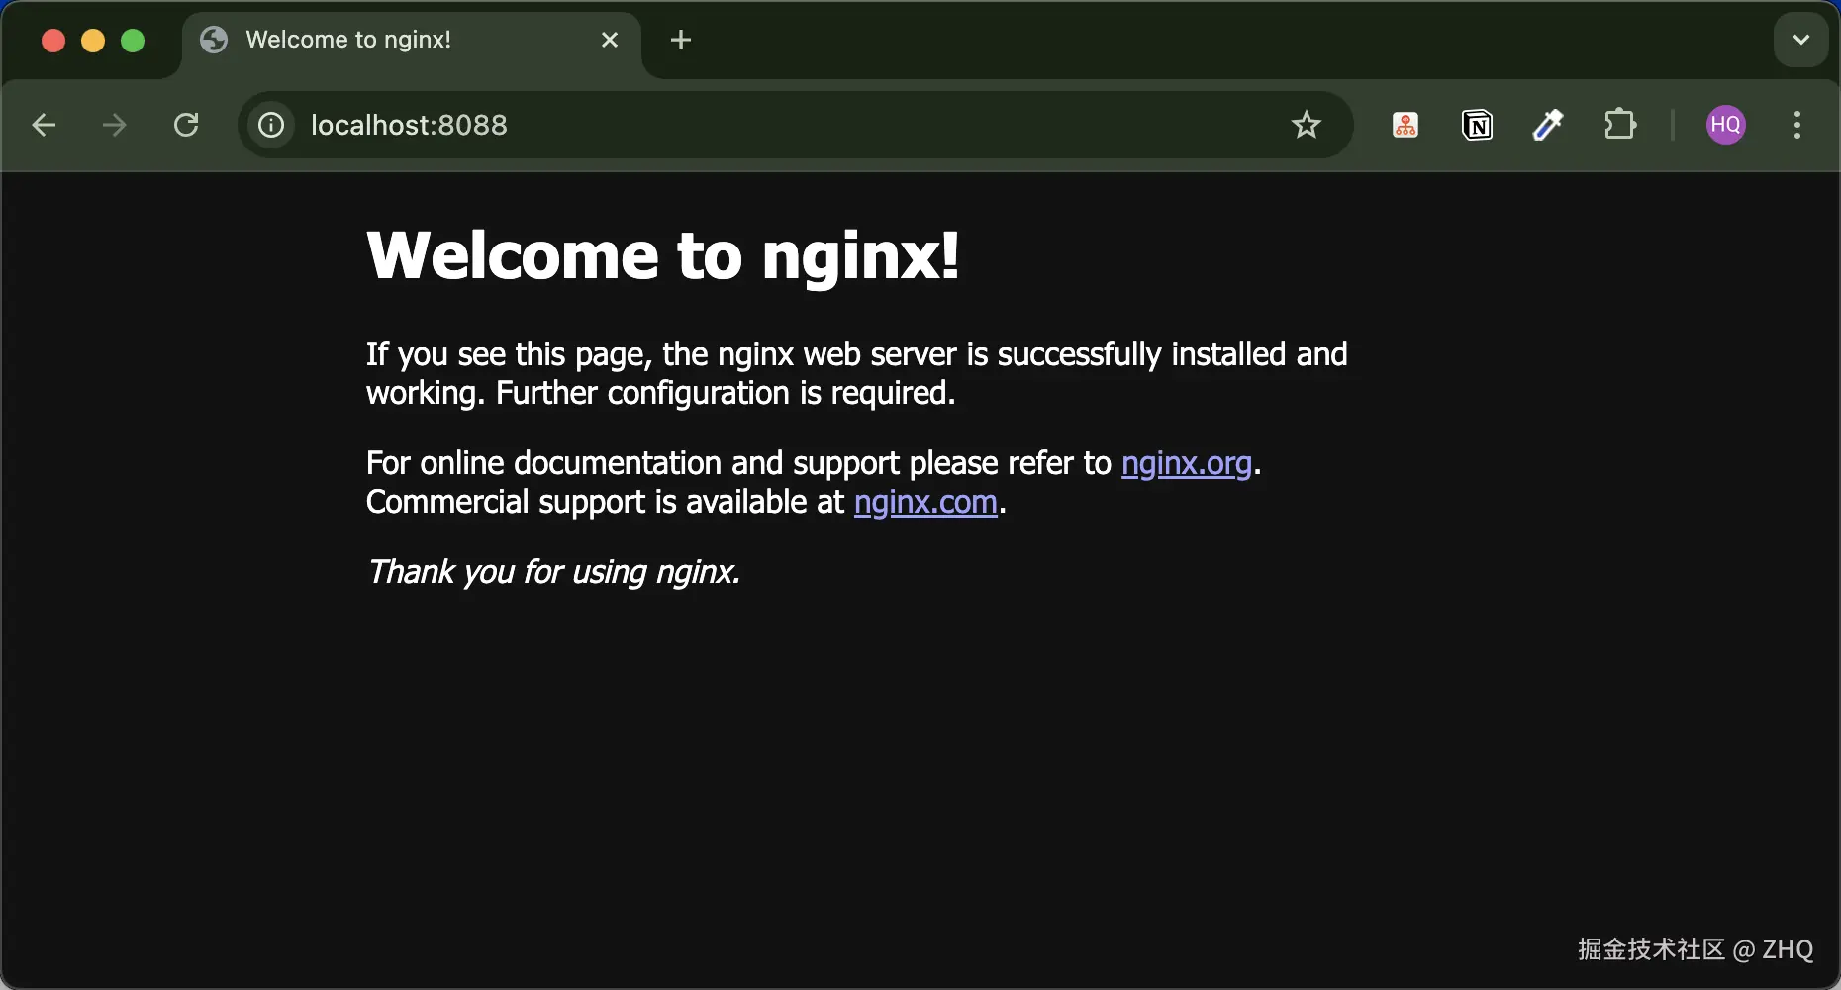Image resolution: width=1841 pixels, height=990 pixels.
Task: Follow the nginx.com link
Action: [x=925, y=503]
